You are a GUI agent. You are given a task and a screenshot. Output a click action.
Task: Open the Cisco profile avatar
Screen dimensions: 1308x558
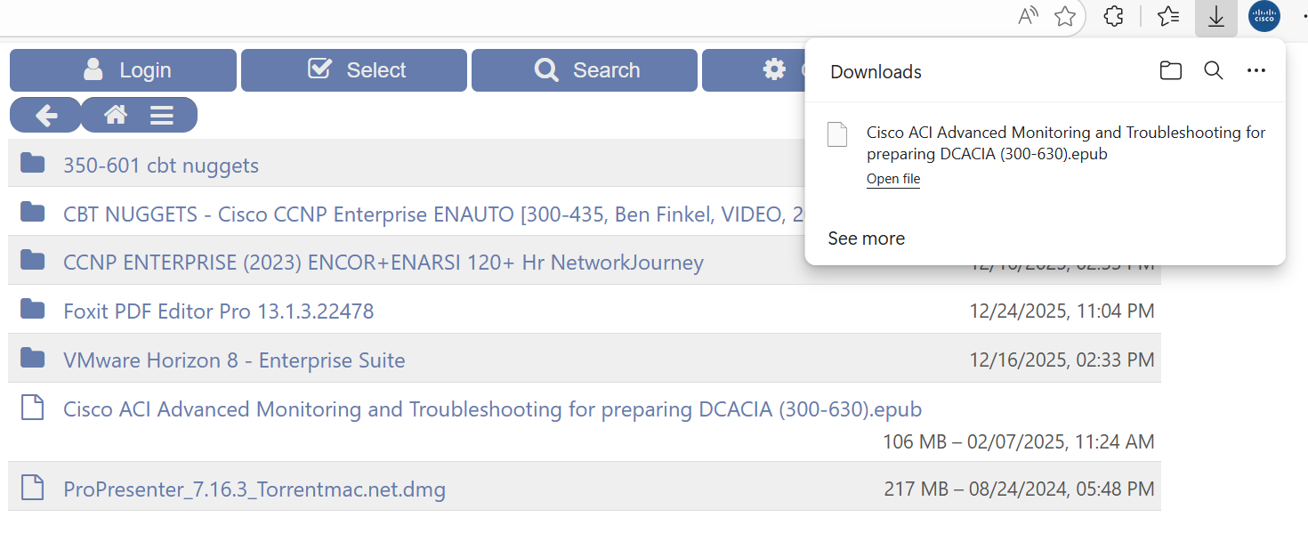point(1264,17)
